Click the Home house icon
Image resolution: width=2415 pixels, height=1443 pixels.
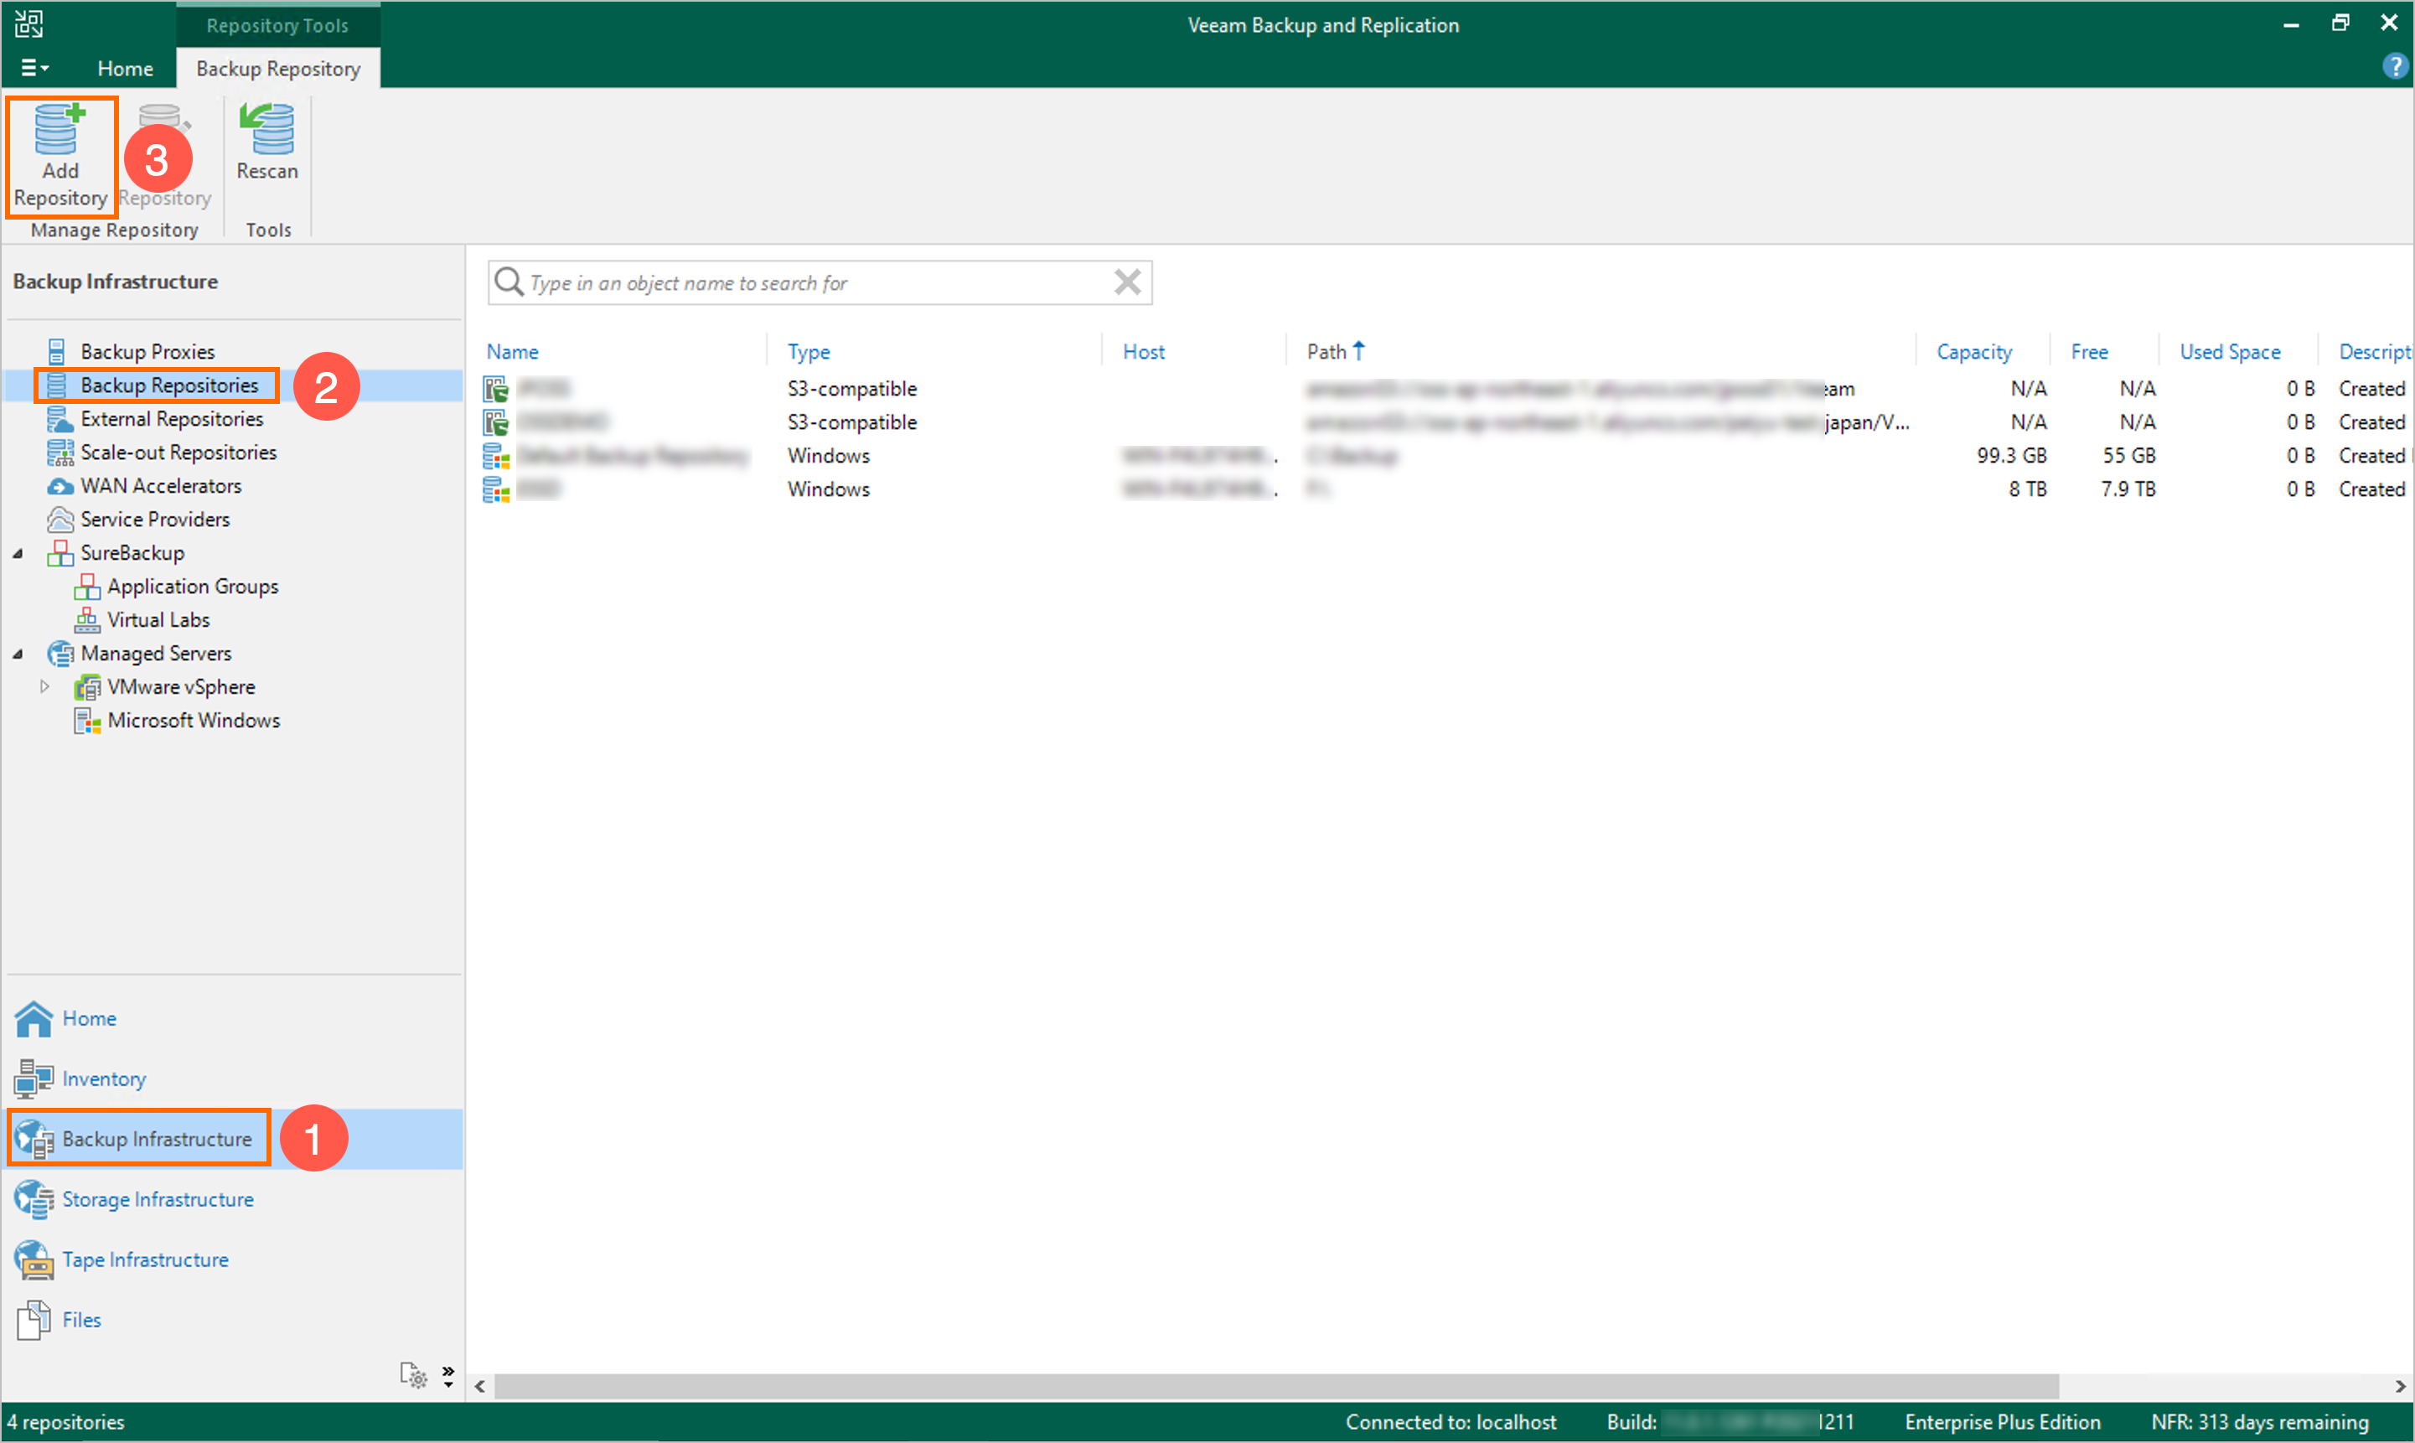tap(34, 1018)
